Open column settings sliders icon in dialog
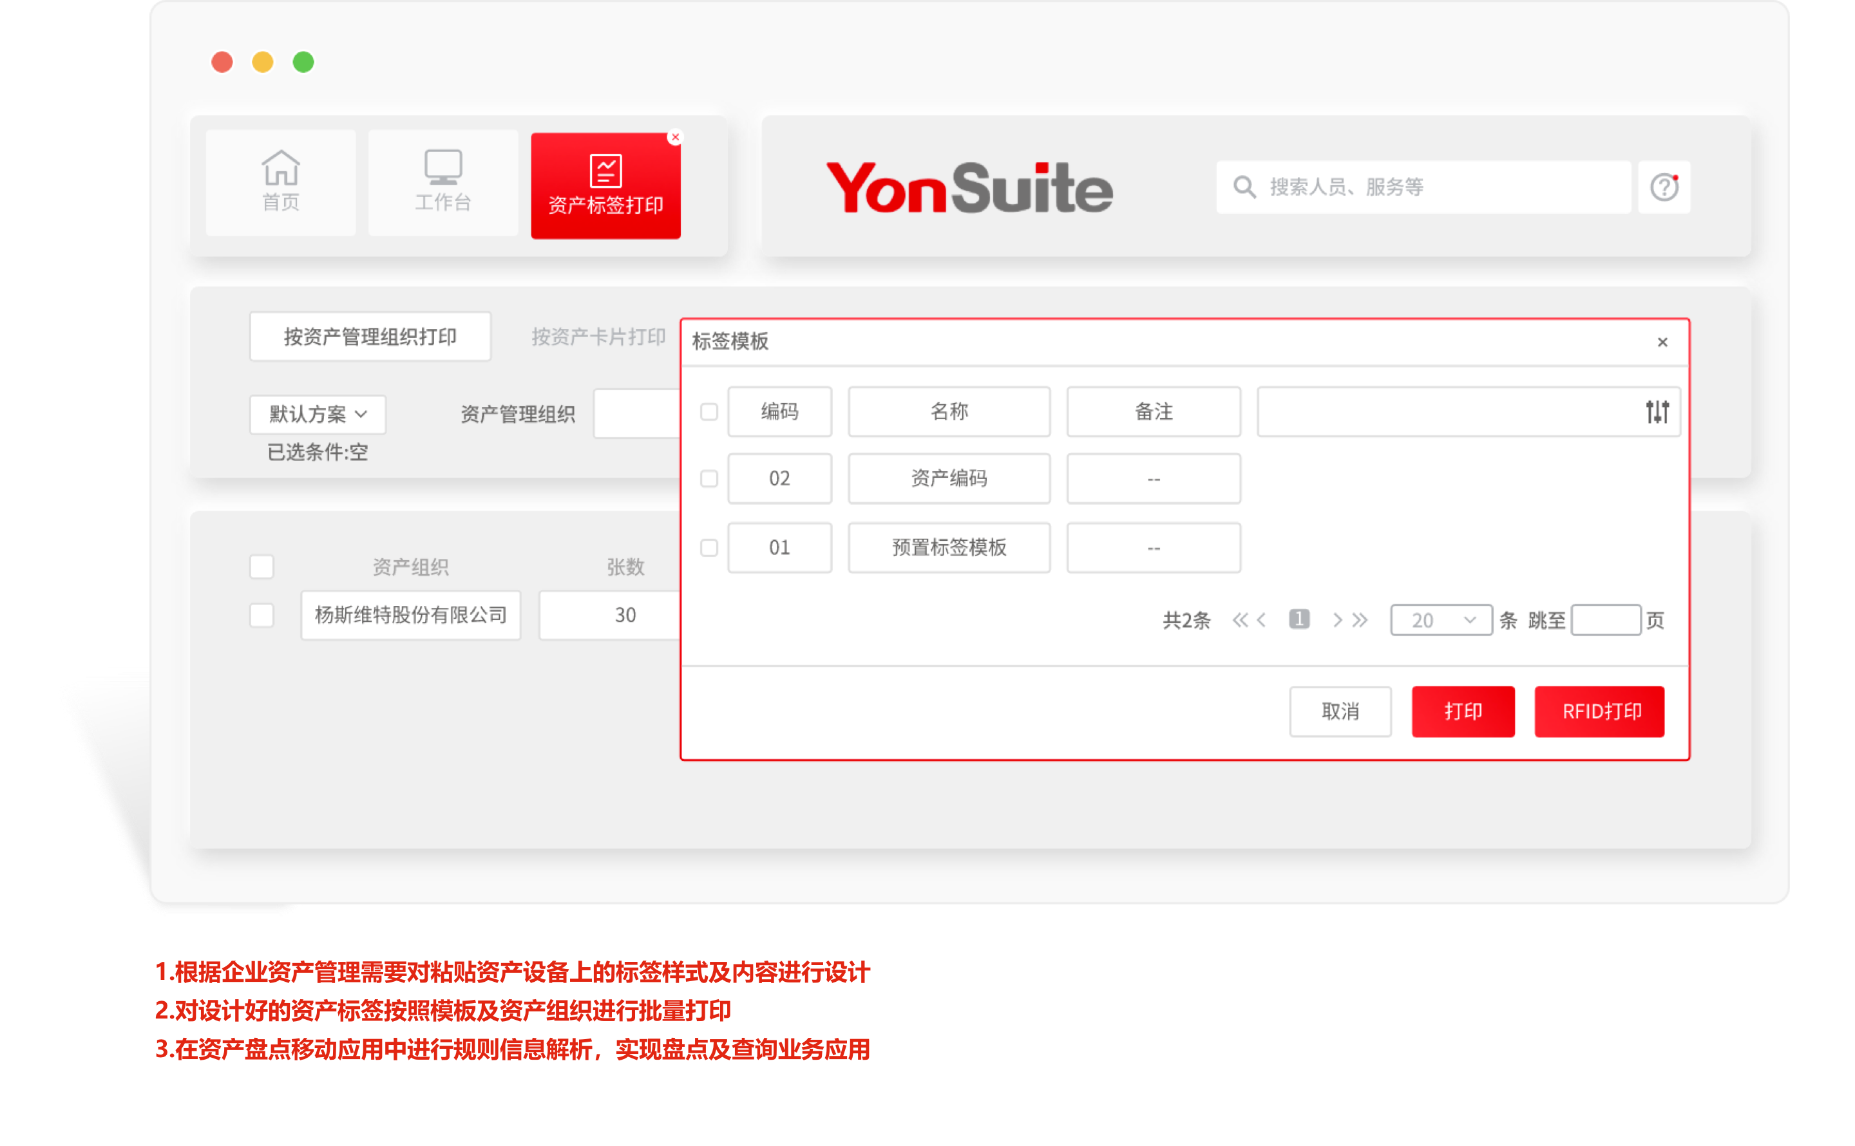This screenshot has height=1146, width=1855. click(x=1657, y=411)
